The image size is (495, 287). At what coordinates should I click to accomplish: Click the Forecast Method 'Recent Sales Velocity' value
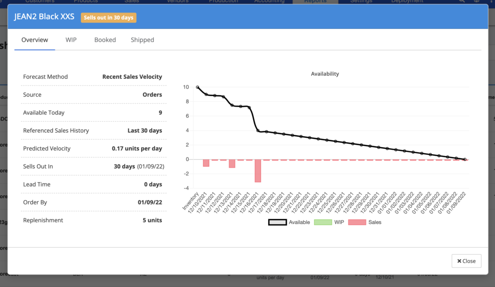132,76
